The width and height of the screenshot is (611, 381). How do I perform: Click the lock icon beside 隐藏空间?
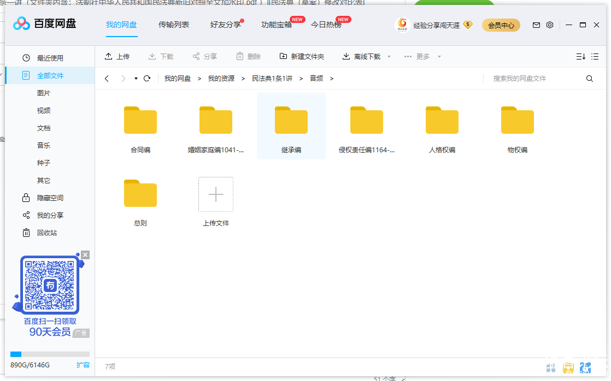click(x=26, y=198)
